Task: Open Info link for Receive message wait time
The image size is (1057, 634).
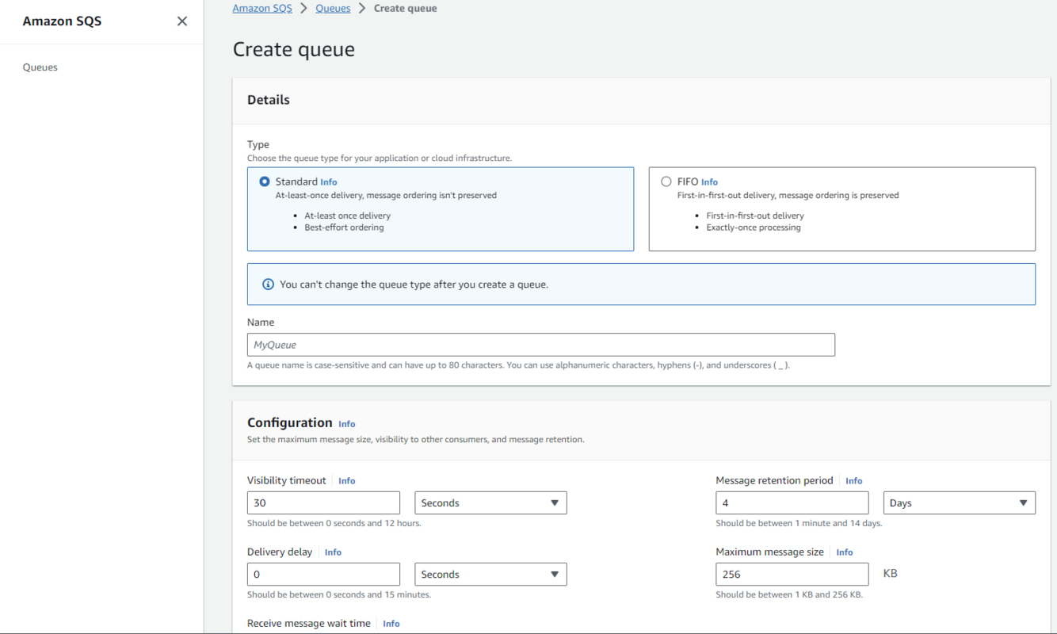Action: [391, 624]
